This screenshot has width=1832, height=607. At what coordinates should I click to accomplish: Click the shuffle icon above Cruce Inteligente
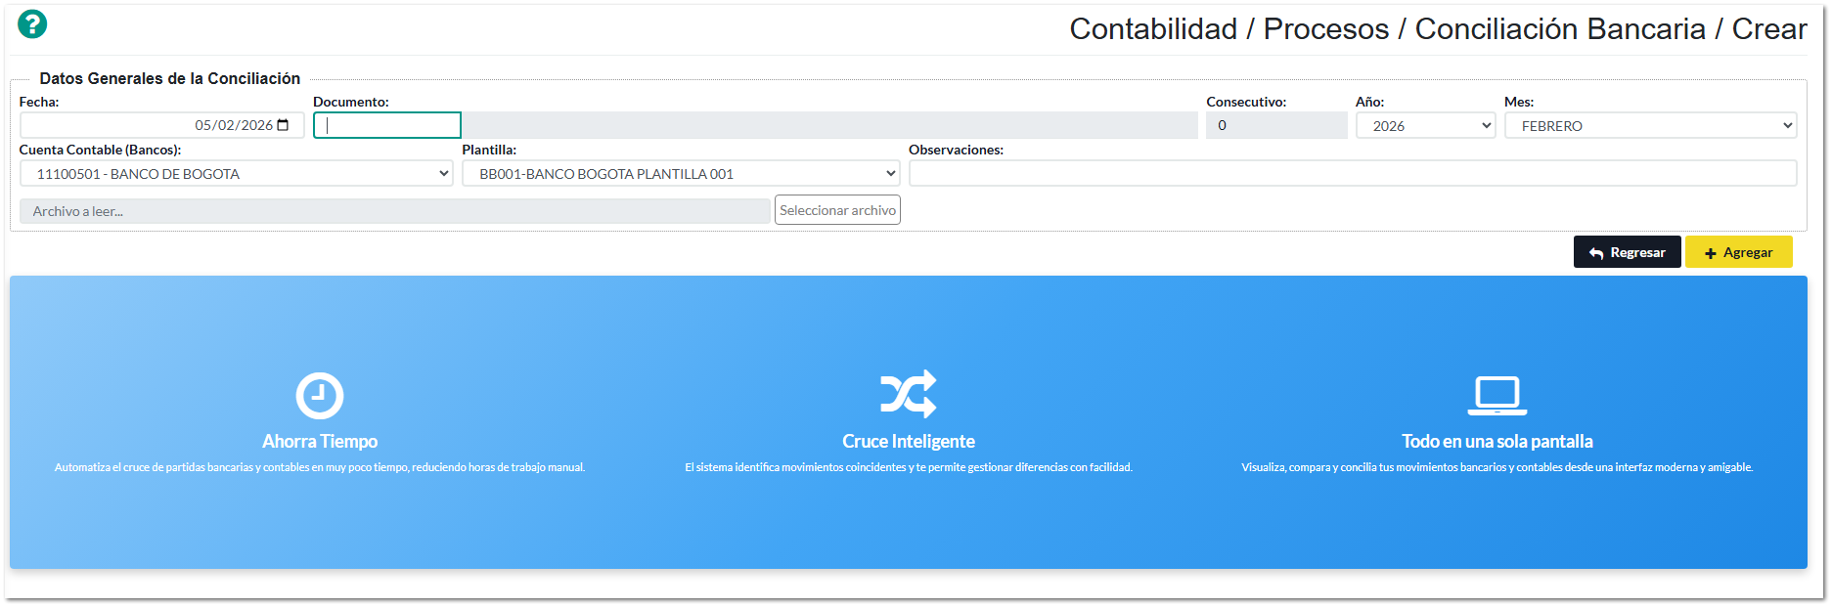pyautogui.click(x=909, y=394)
